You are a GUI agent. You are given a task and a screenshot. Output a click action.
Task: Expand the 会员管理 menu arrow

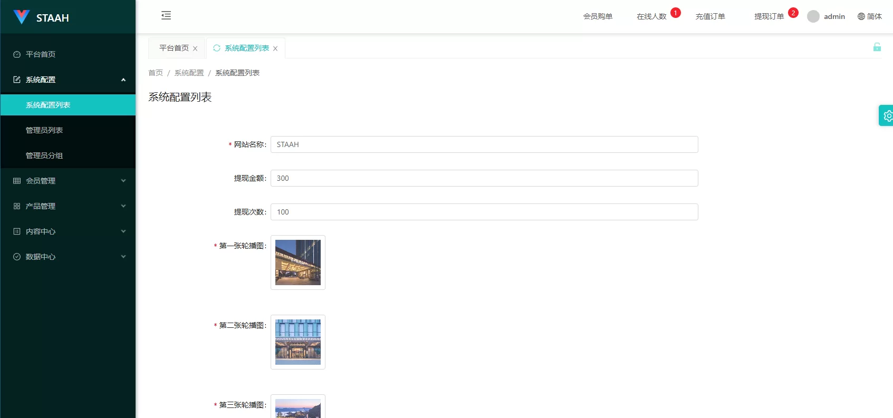tap(123, 181)
